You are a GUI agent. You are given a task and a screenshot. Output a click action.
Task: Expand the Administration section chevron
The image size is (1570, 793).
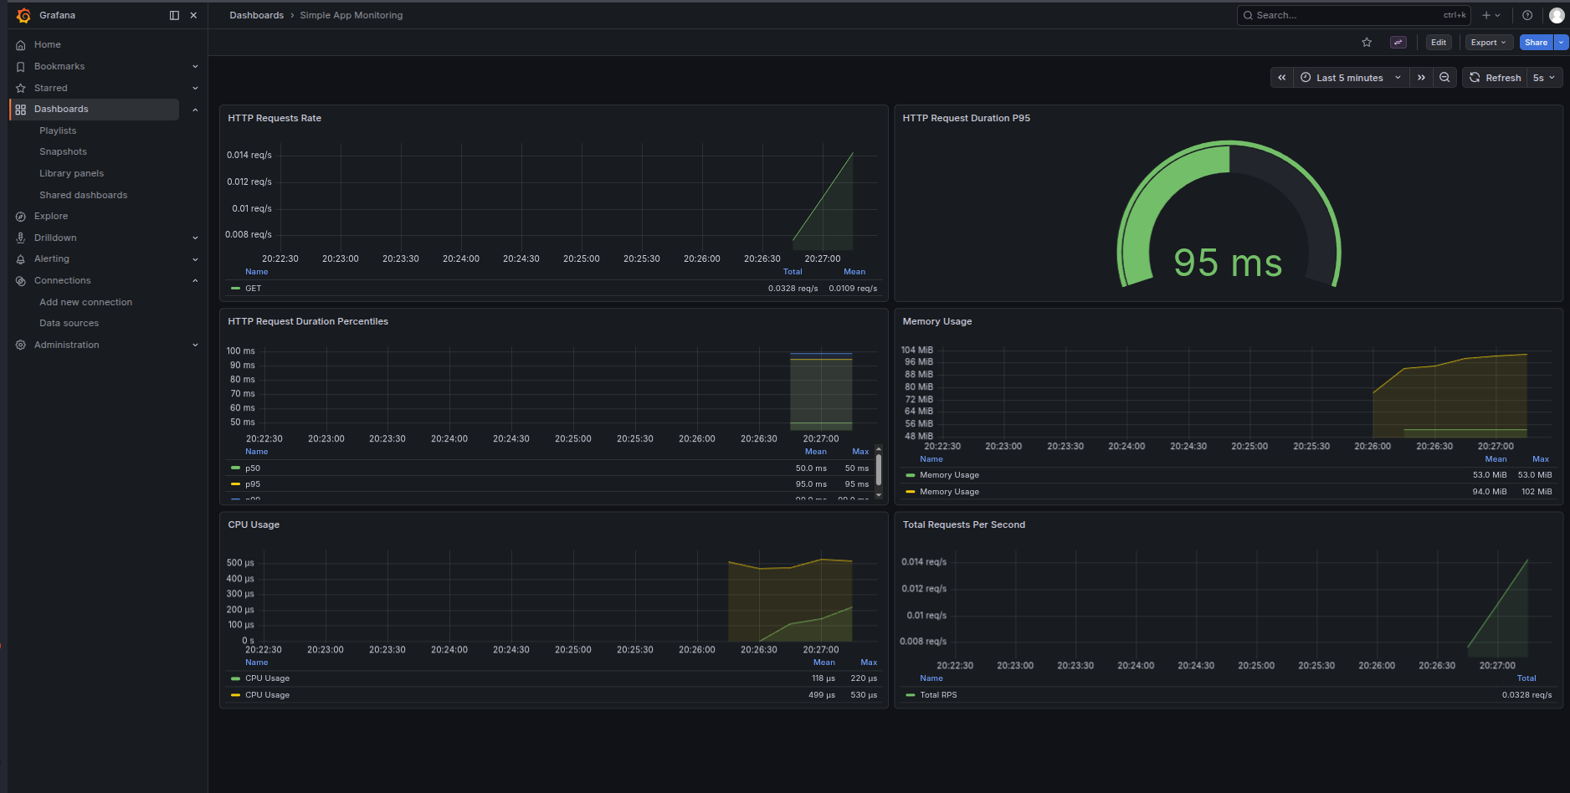click(195, 345)
